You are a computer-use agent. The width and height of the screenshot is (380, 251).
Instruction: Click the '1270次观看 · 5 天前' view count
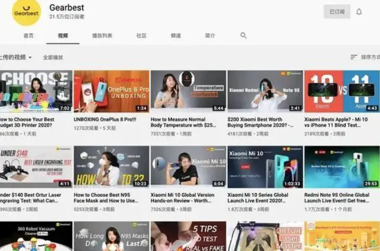95,128
